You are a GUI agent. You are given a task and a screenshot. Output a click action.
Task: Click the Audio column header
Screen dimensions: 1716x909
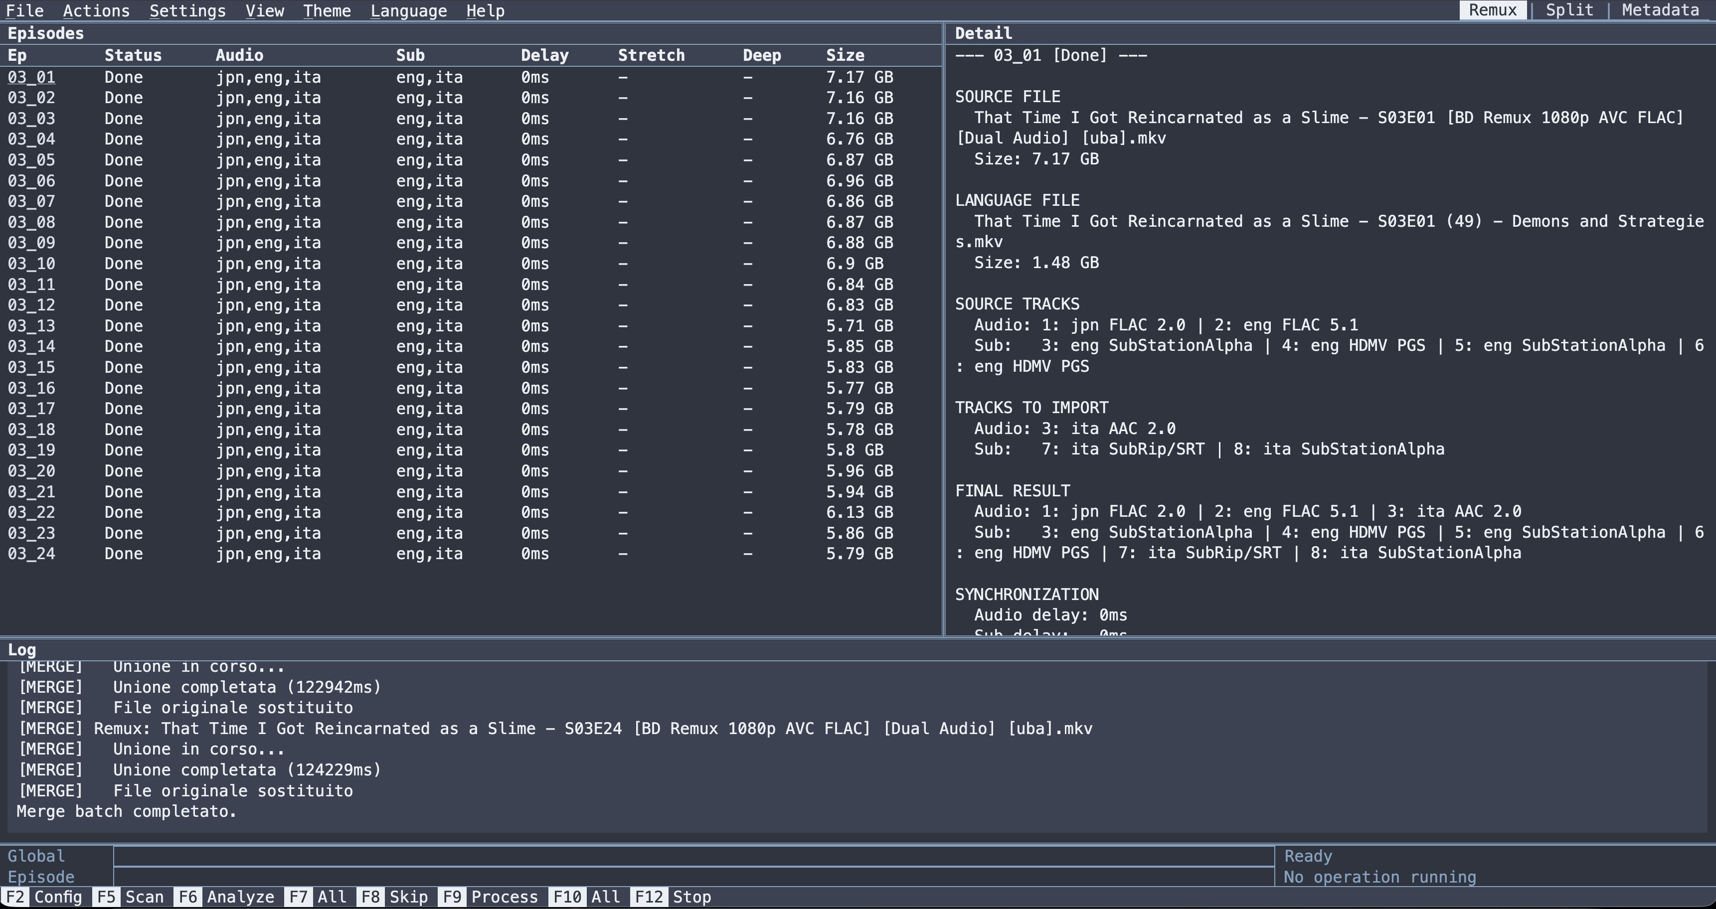239,55
